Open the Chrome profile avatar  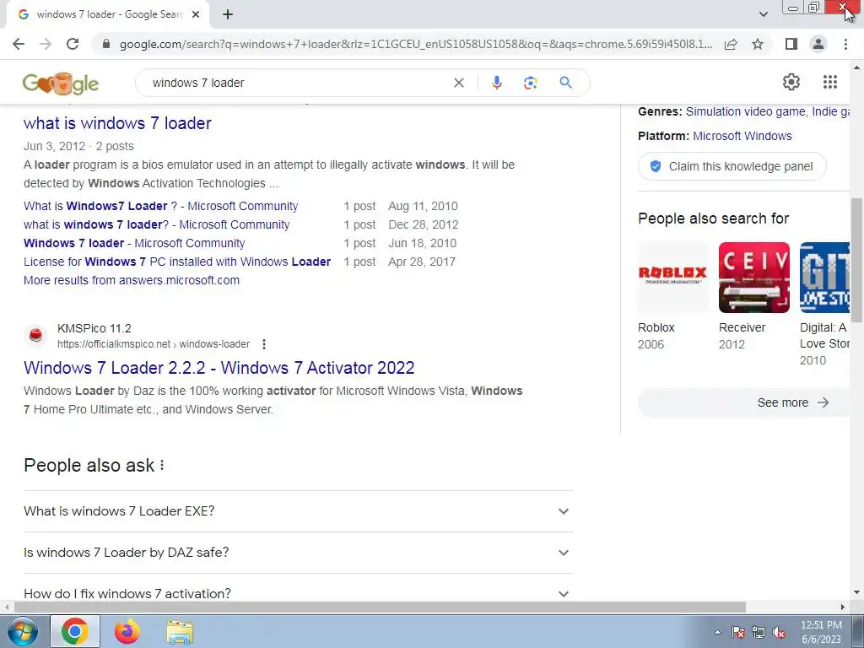click(x=818, y=44)
